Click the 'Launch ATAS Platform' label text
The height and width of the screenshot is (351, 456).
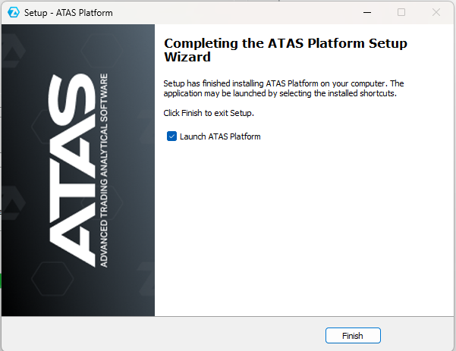[x=220, y=136]
